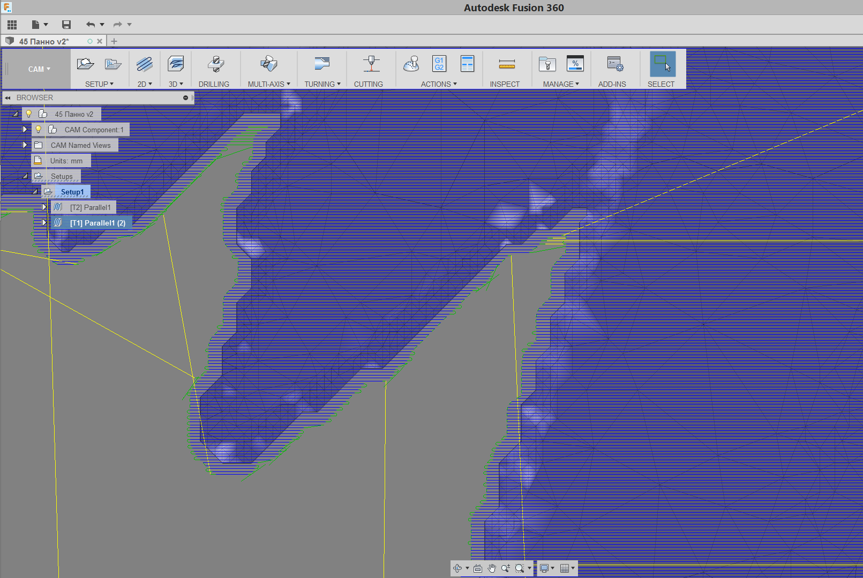This screenshot has height=578, width=863.
Task: Open the File dropdown arrow
Action: pos(46,25)
